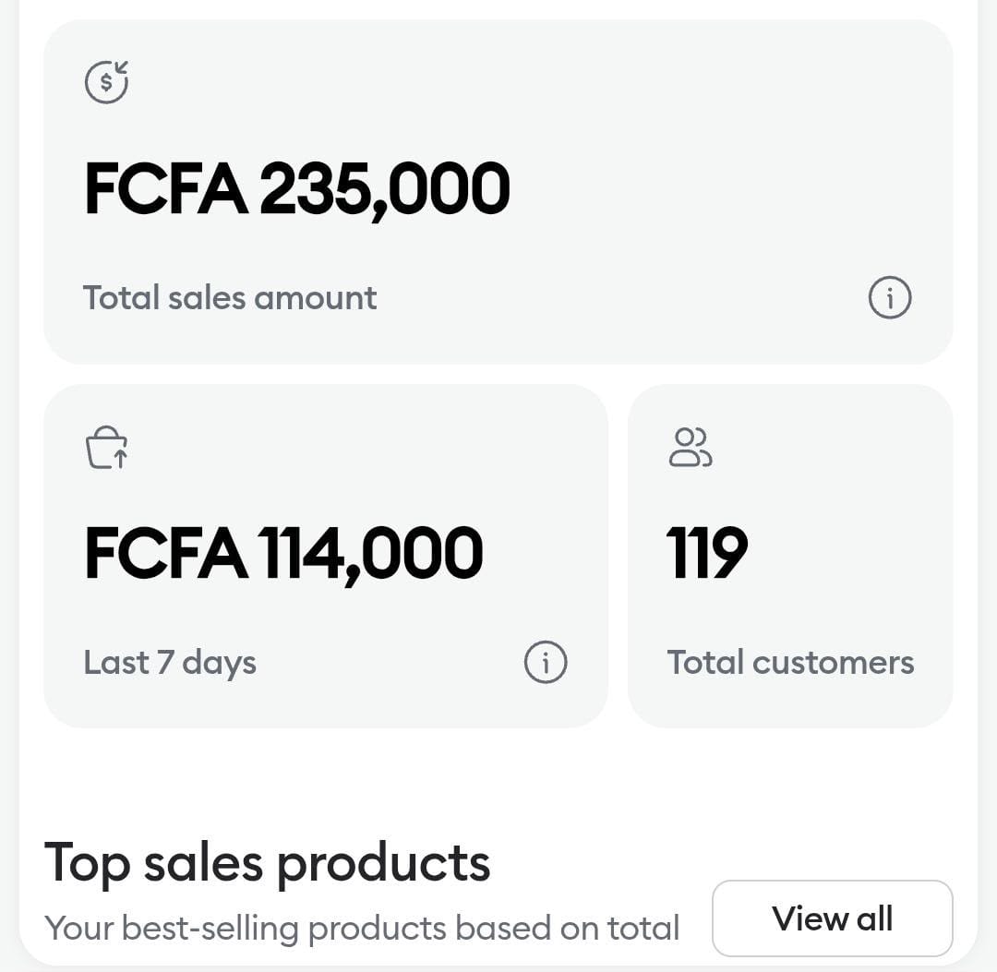The width and height of the screenshot is (997, 972).
Task: Click the shopping basket upload icon
Action: (107, 448)
